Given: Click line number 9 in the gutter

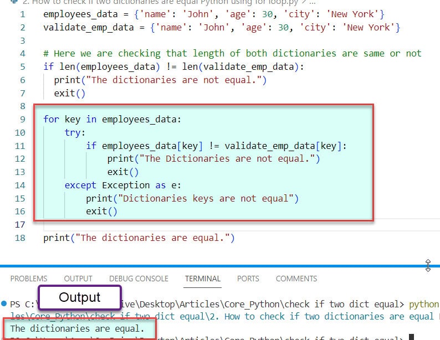Looking at the screenshot, I should [23, 120].
